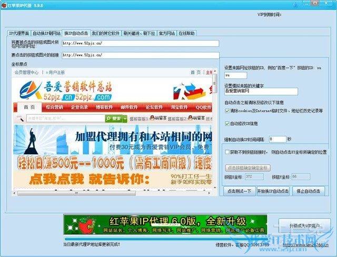337x257 pixels.
Task: Click the magnifier icon beside site search
Action: (20, 118)
